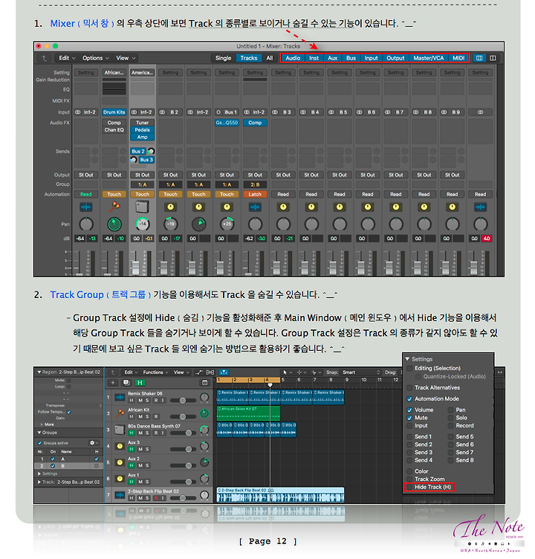Enable Hide Track (H) in group settings
This screenshot has height=559, width=535.
pos(409,487)
